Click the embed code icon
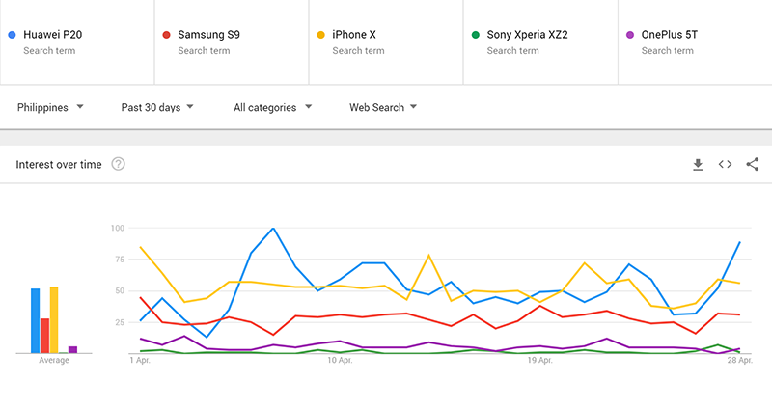772x410 pixels. pos(725,165)
